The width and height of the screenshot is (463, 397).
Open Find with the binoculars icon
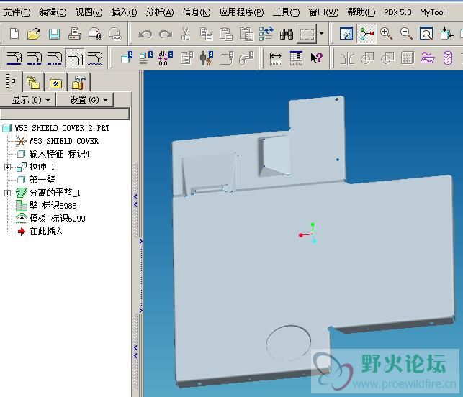(x=287, y=35)
